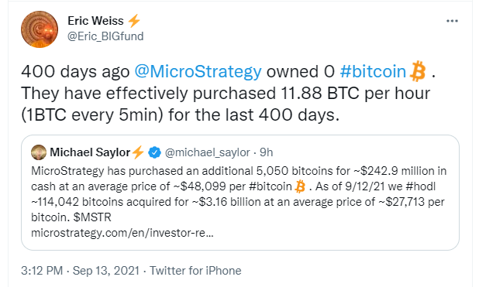Click the 9h timestamp on the quoted tweet
Viewport: 479px width, 287px height.
[266, 152]
